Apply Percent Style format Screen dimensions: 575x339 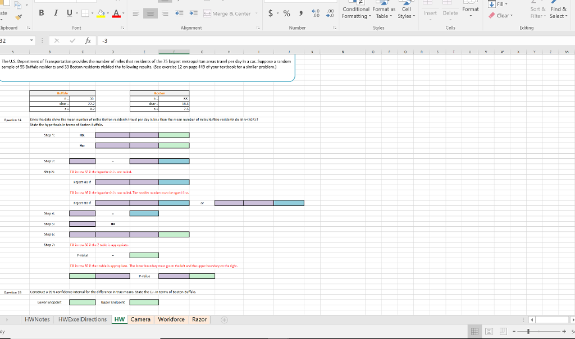pos(286,13)
